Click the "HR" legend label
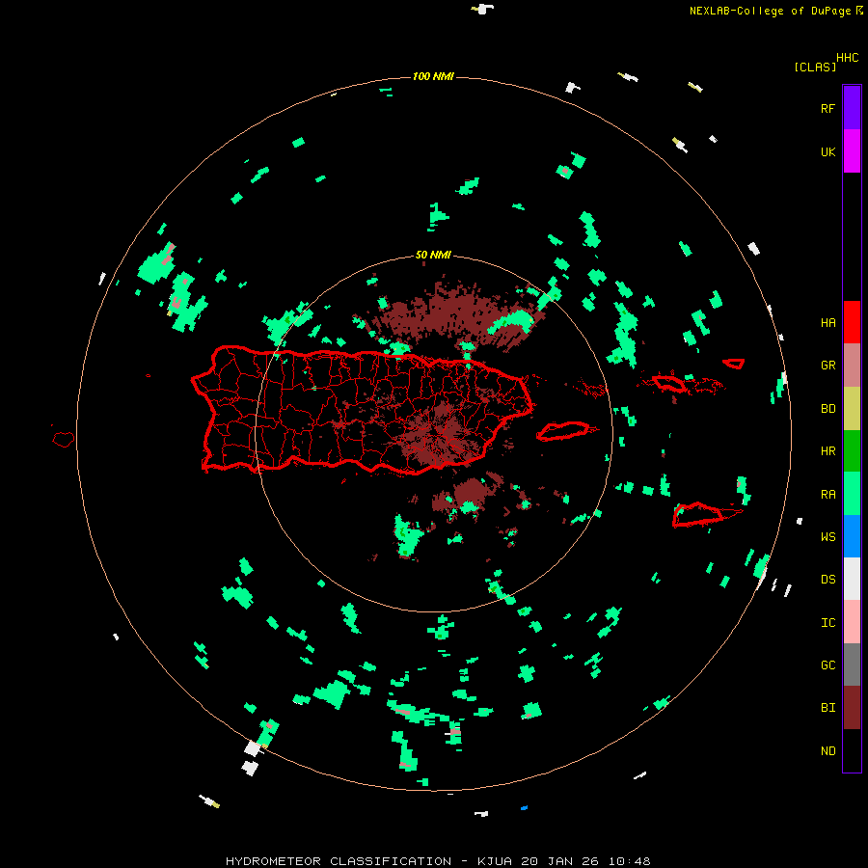Screen dimensions: 868x868 coord(827,451)
